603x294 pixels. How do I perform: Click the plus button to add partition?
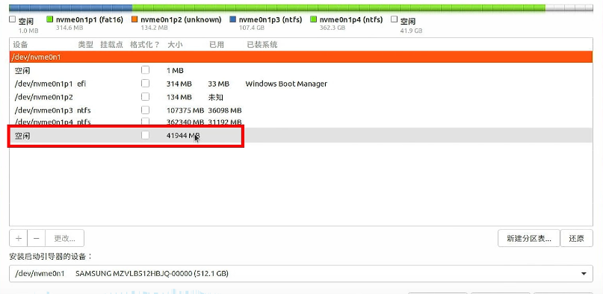18,238
